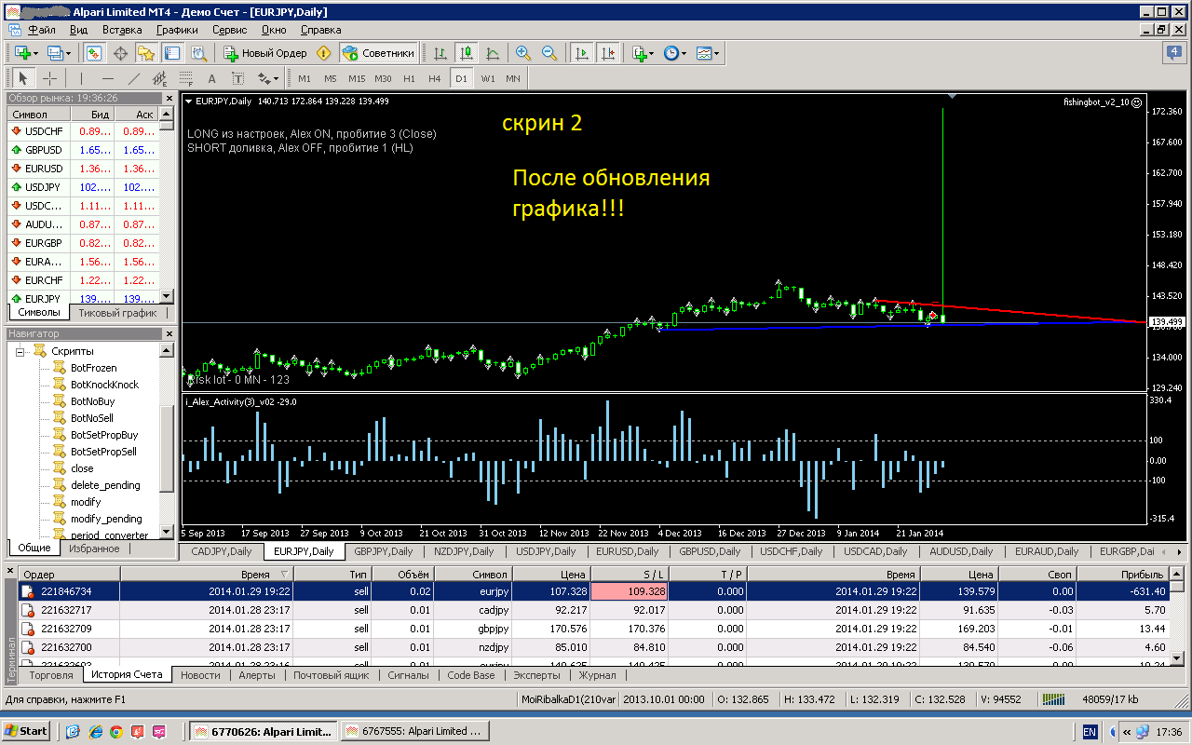Click the EN language indicator in tray
This screenshot has width=1192, height=745.
pos(1089,732)
